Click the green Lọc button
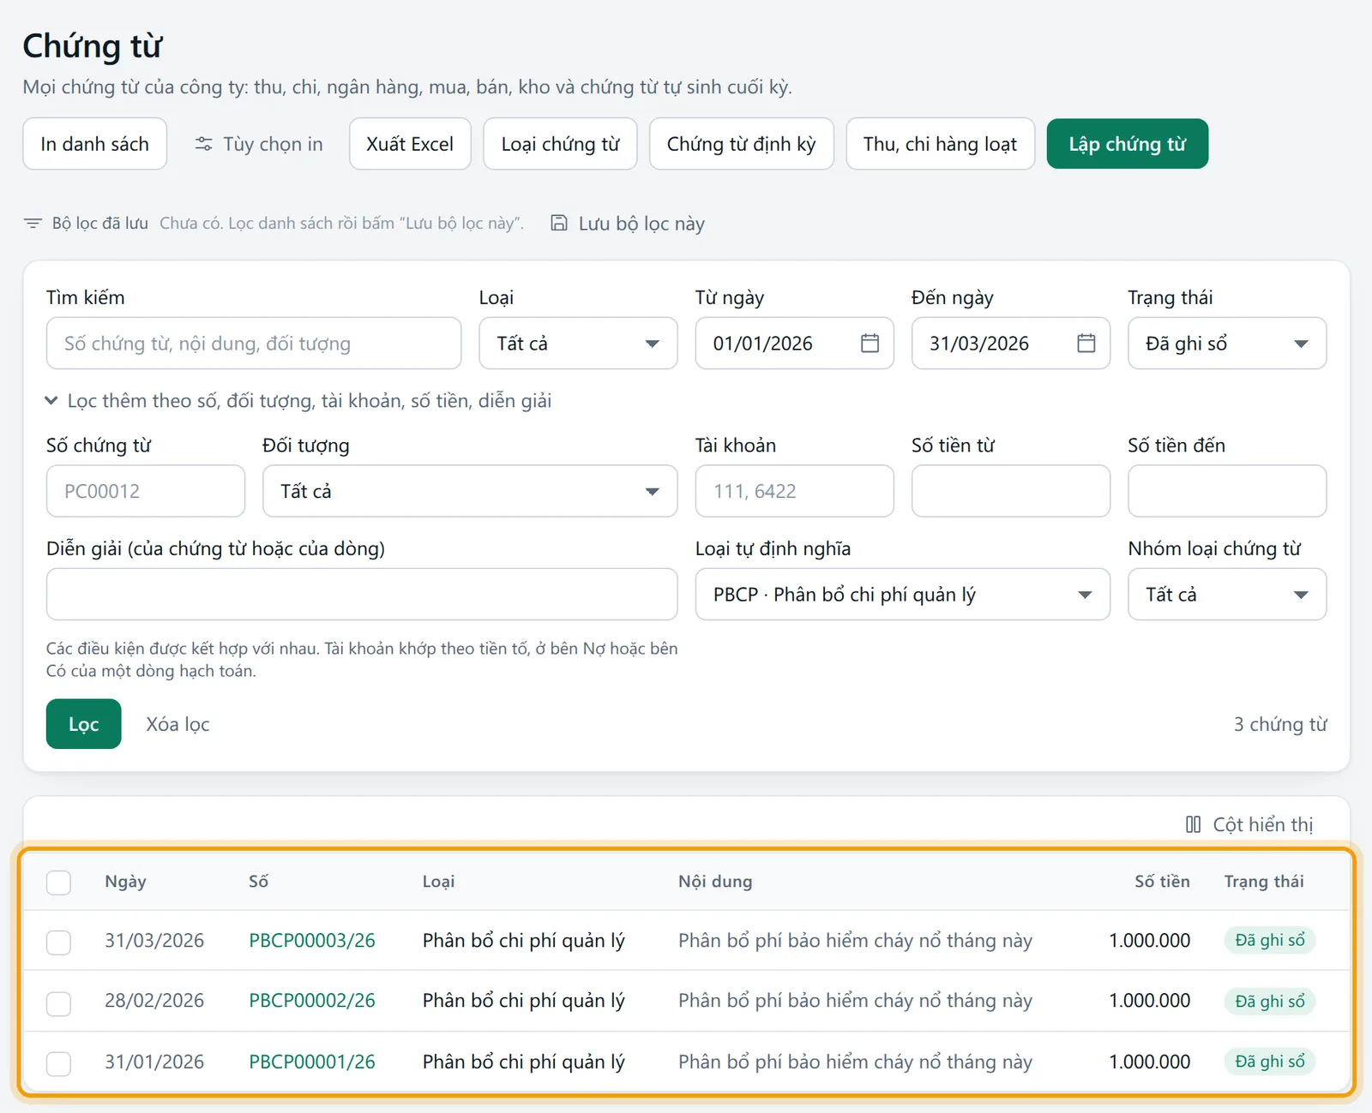The width and height of the screenshot is (1372, 1113). (83, 724)
